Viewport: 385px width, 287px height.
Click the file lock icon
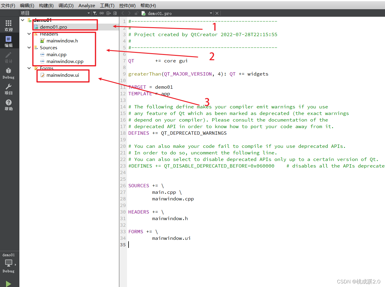click(x=136, y=13)
